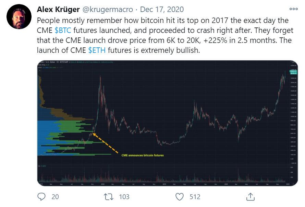Select the 'CME announces bitcoin futures' annotation
Image resolution: width=305 pixels, height=207 pixels.
pyautogui.click(x=143, y=156)
